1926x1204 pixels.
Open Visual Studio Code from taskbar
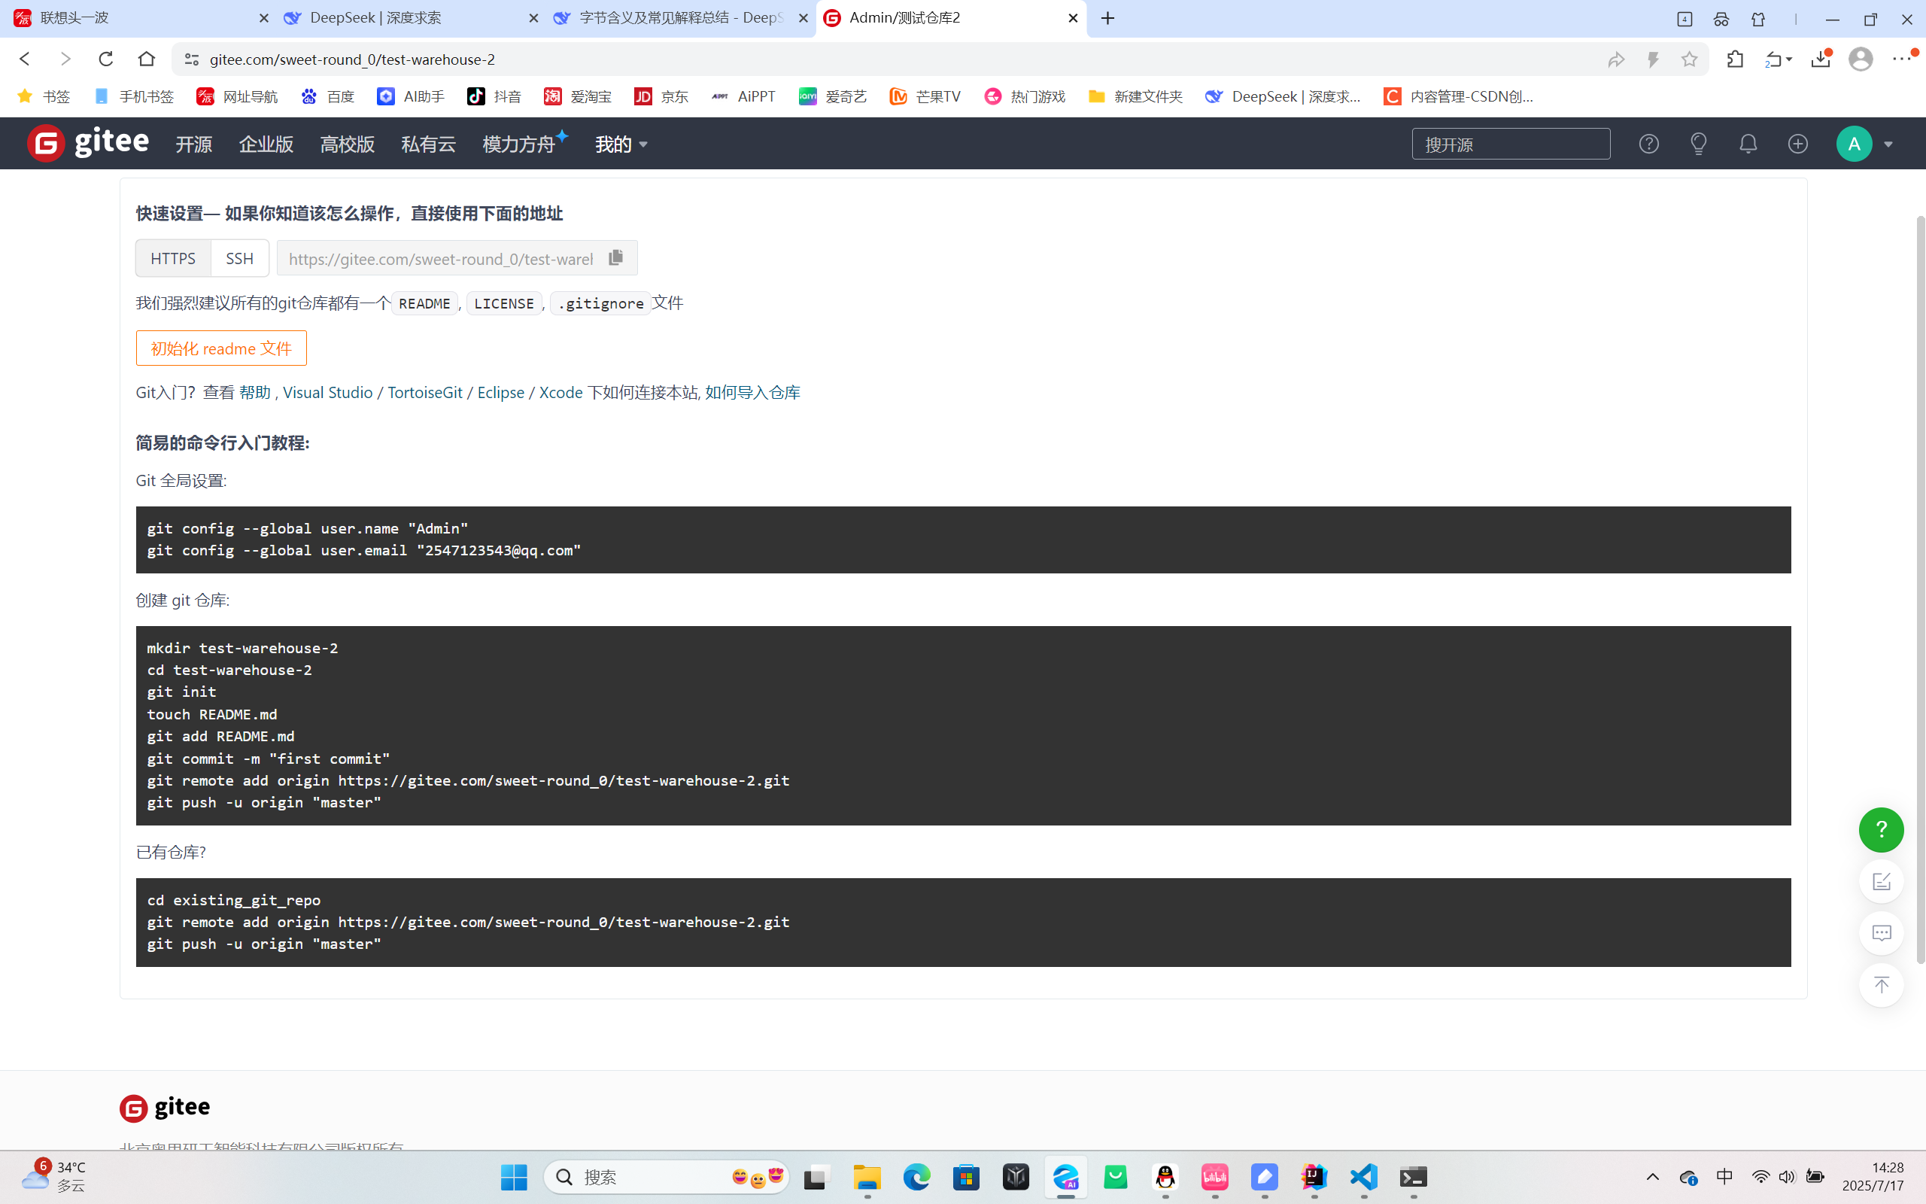[x=1363, y=1177]
